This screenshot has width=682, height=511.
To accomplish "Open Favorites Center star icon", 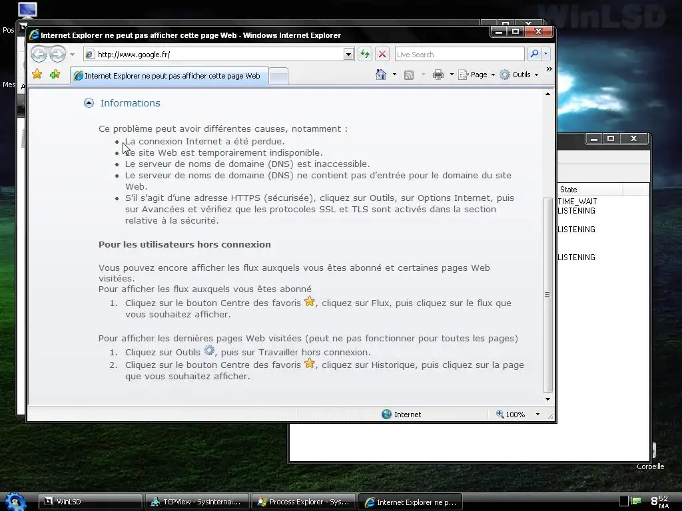I will click(37, 75).
